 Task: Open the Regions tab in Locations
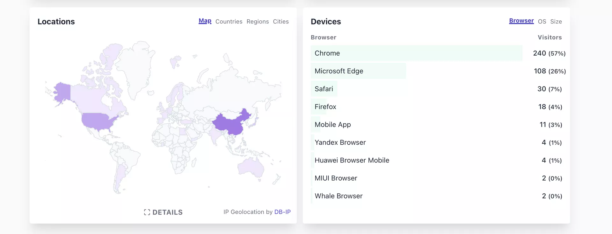click(258, 22)
